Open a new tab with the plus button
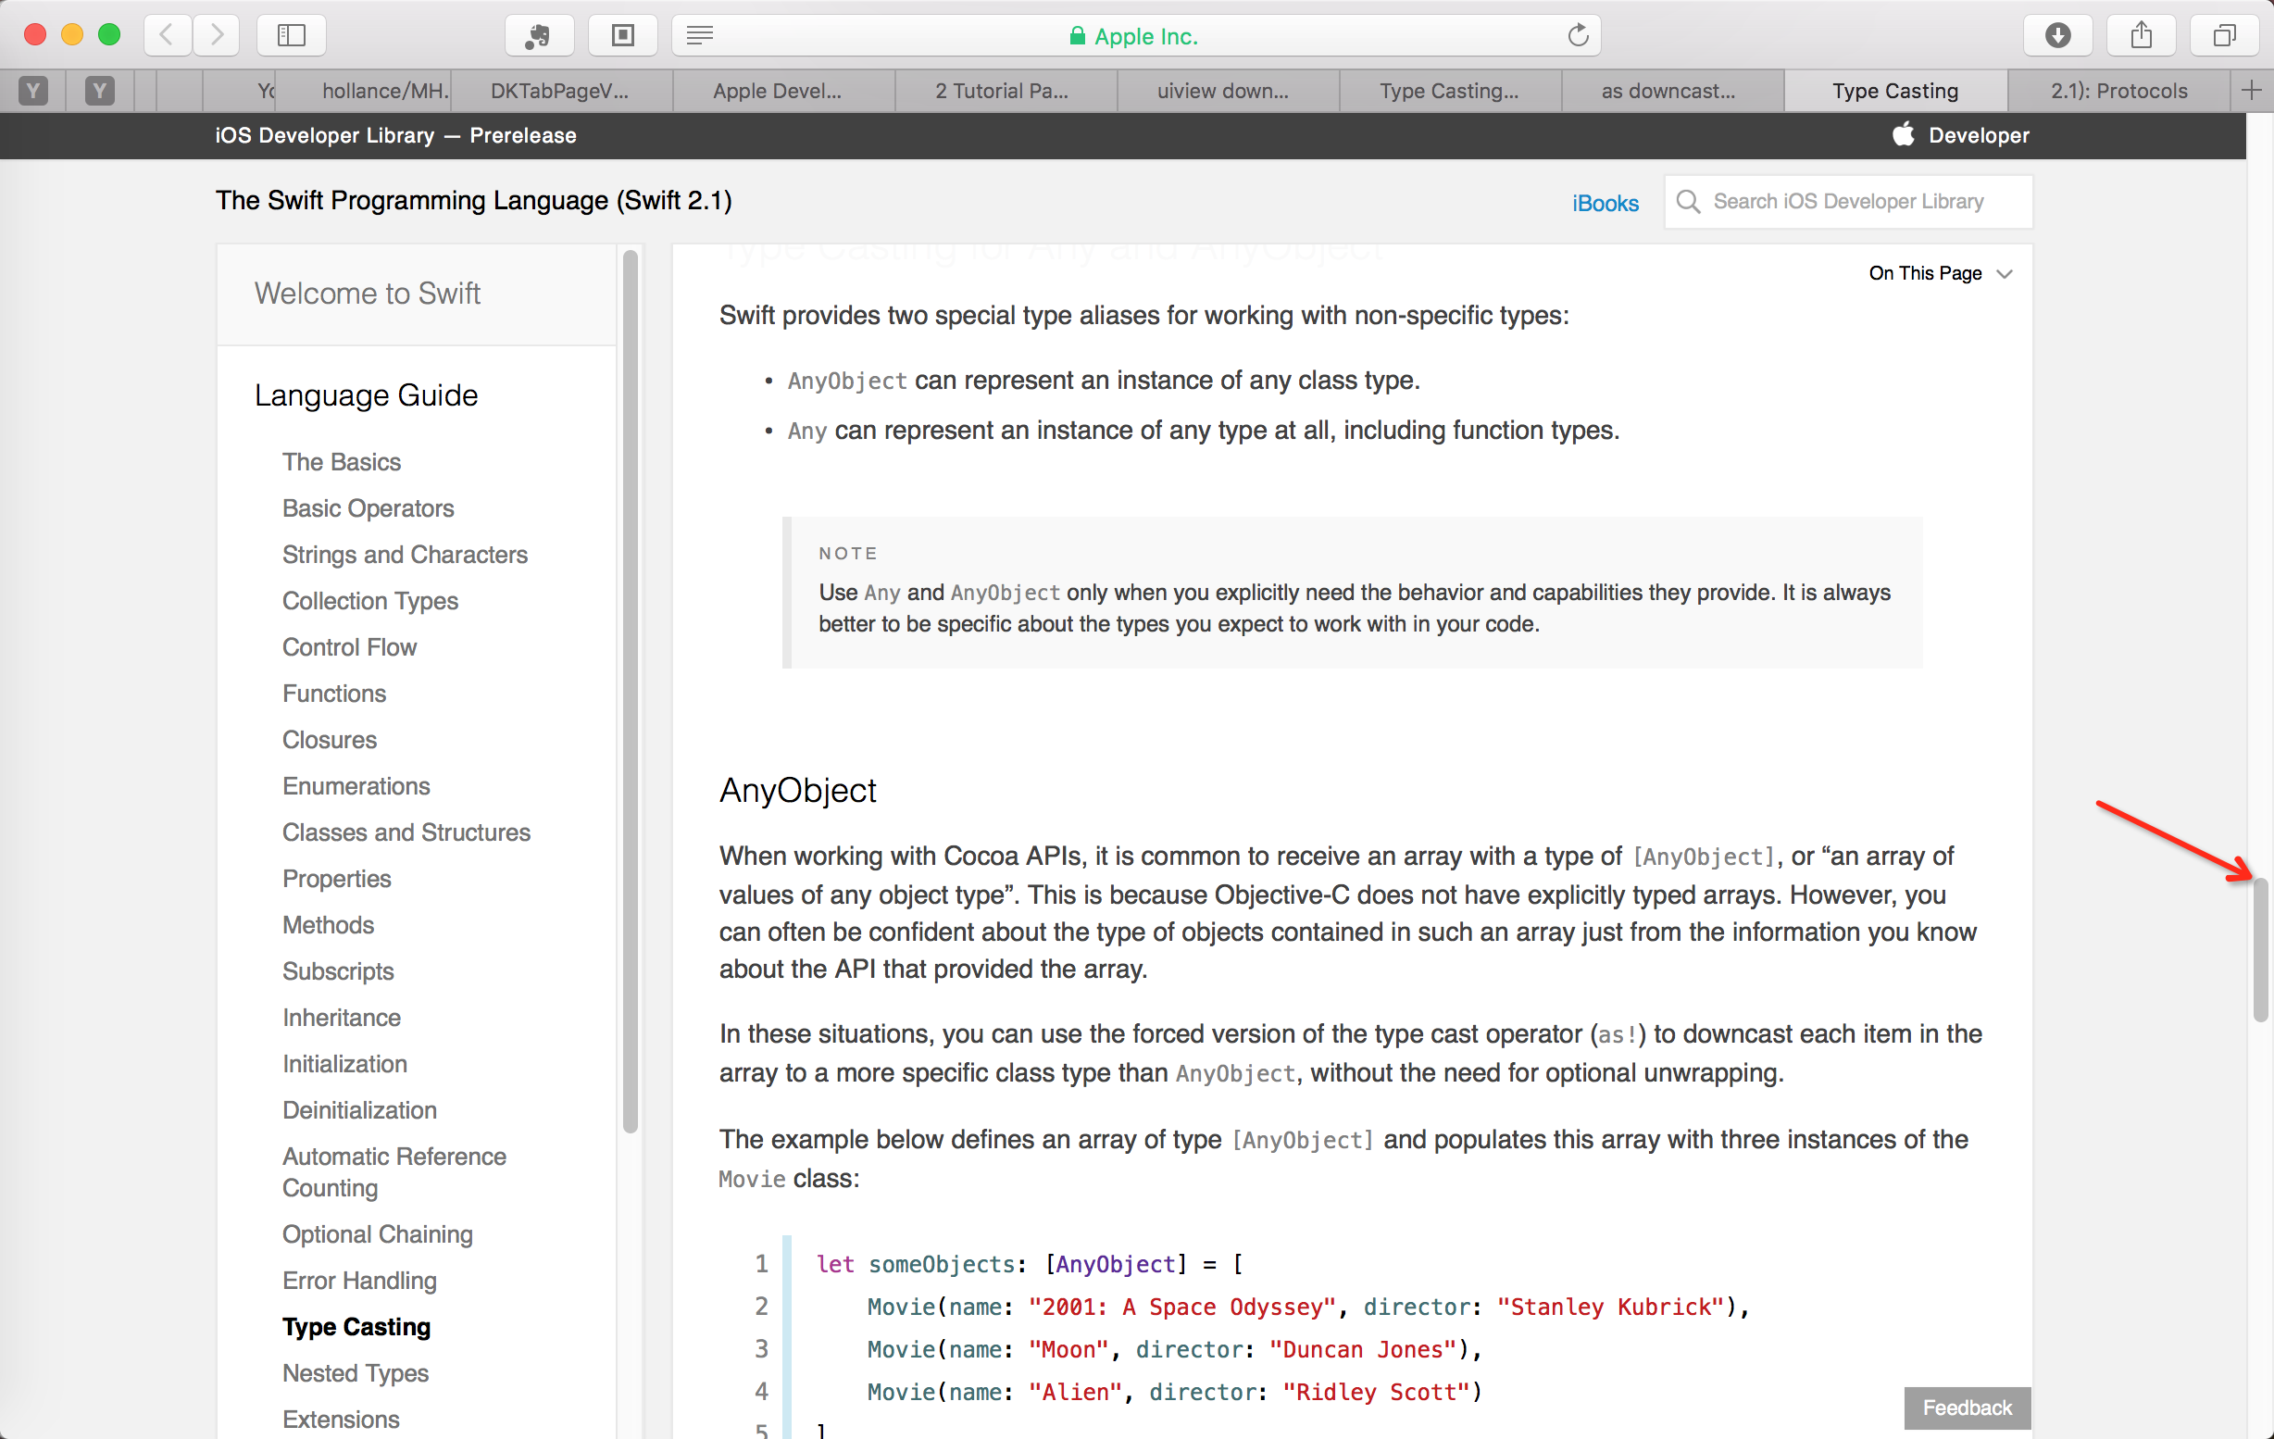This screenshot has height=1439, width=2274. click(2252, 91)
